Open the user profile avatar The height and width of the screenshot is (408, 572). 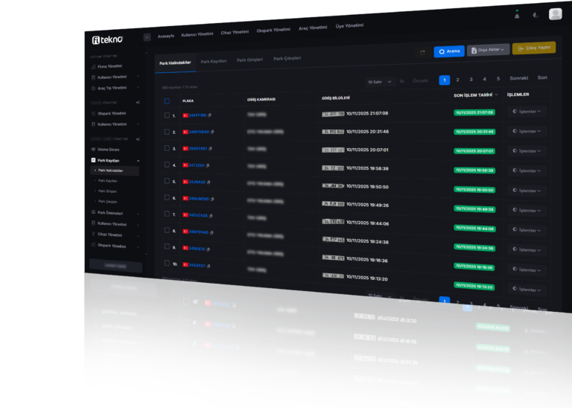[556, 14]
